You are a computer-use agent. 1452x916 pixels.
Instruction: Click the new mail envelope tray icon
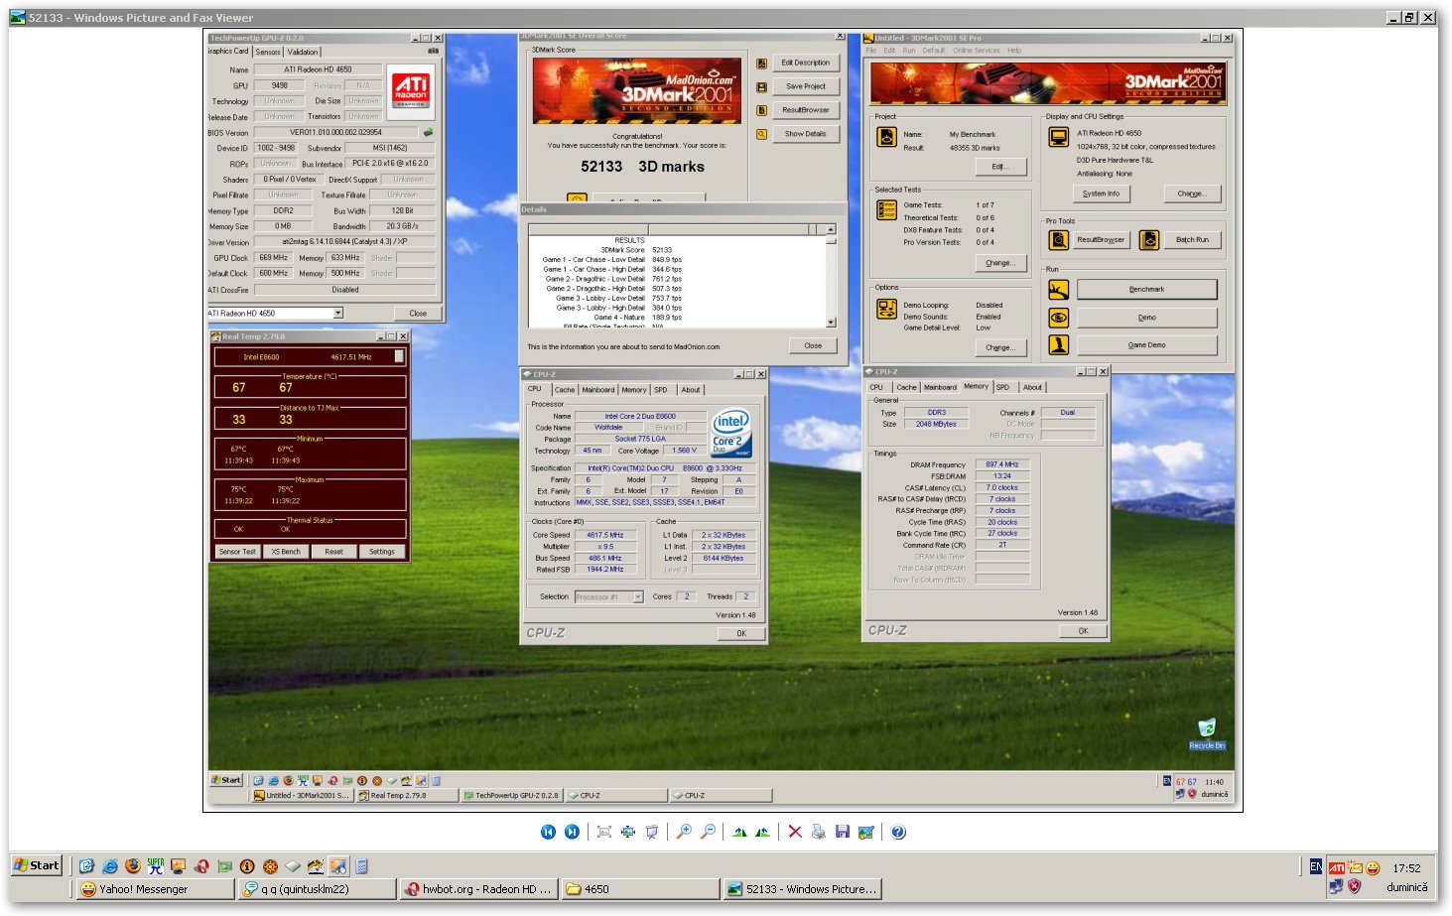coord(1355,867)
